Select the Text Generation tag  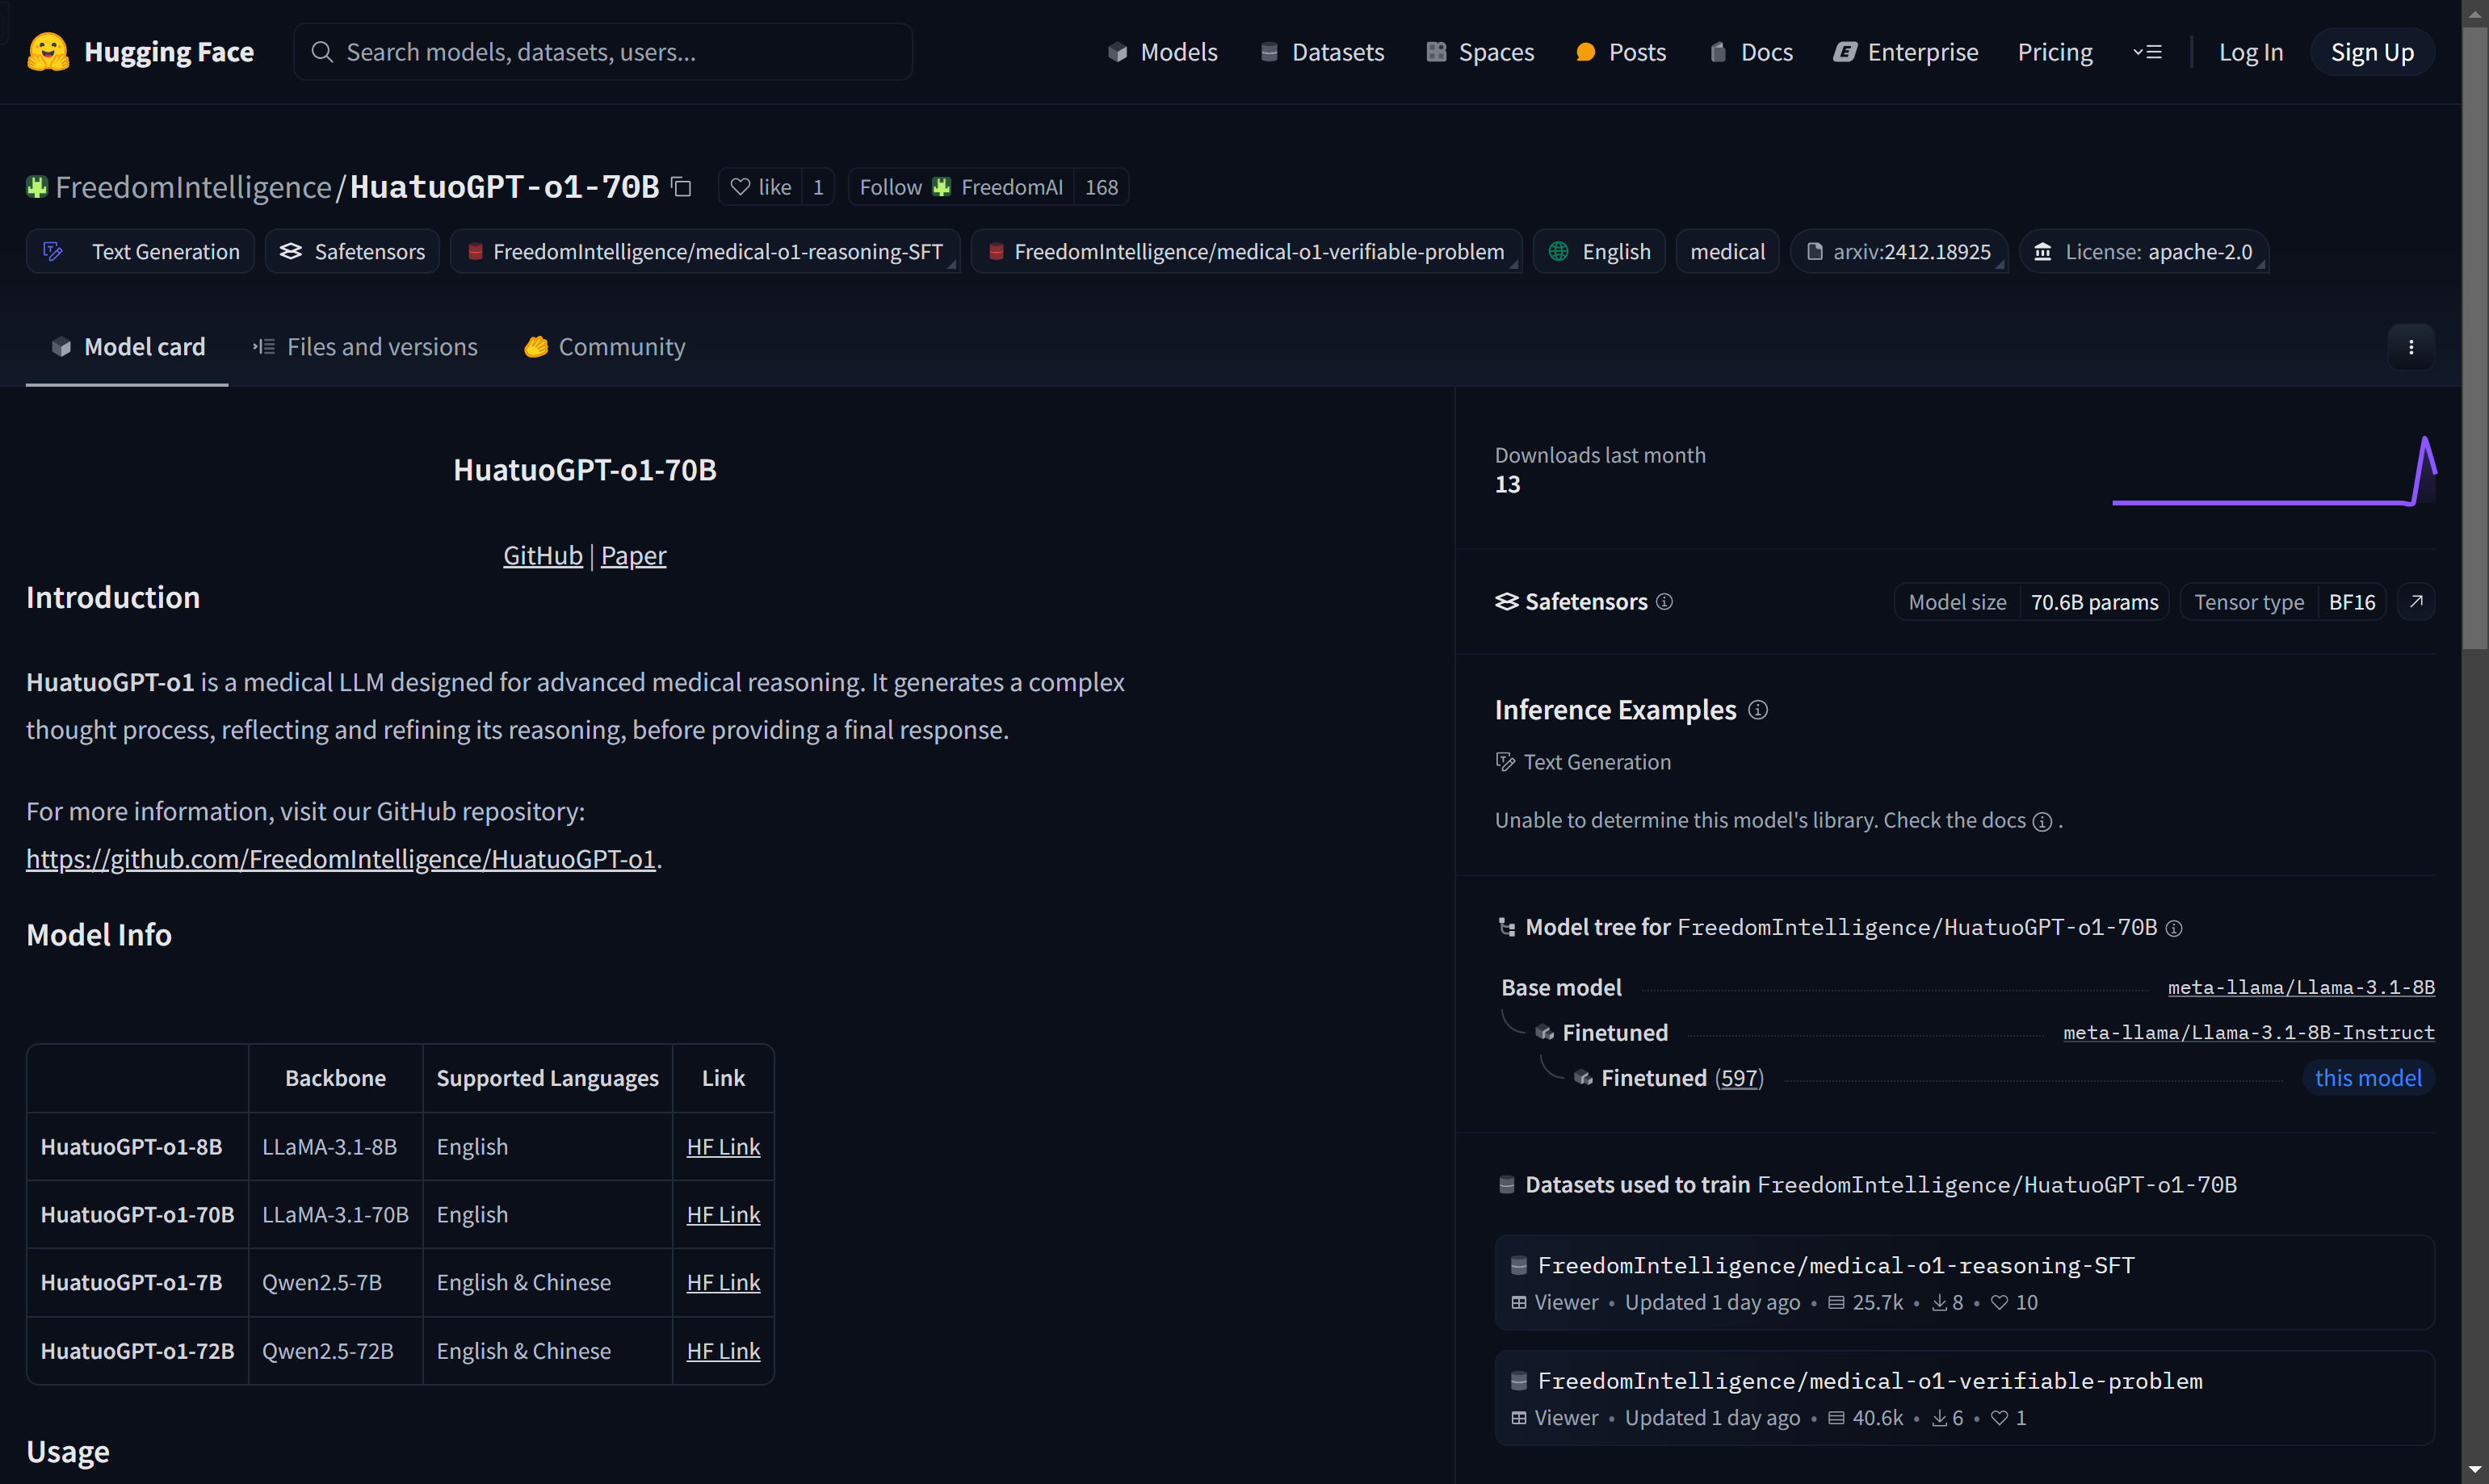[141, 252]
